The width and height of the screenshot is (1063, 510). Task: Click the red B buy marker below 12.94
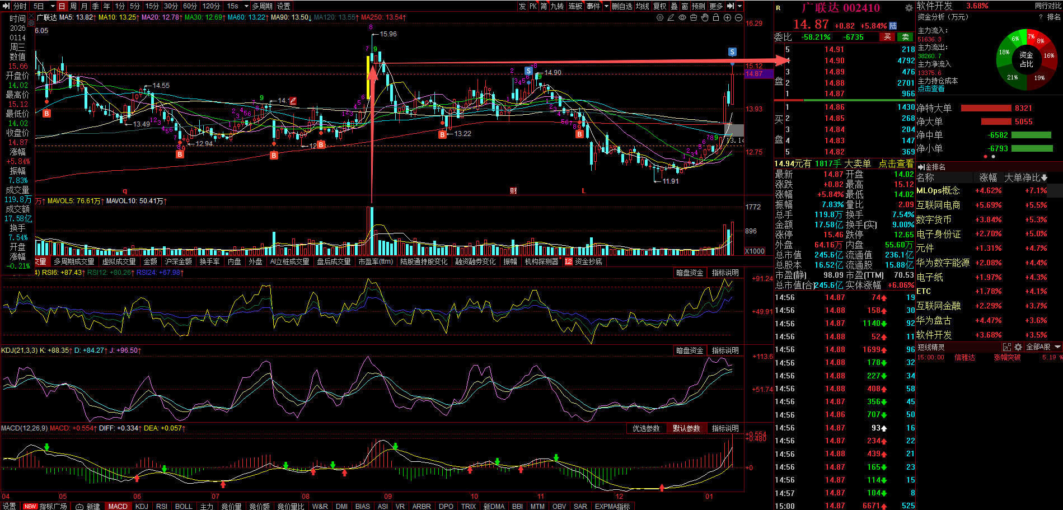click(x=180, y=155)
